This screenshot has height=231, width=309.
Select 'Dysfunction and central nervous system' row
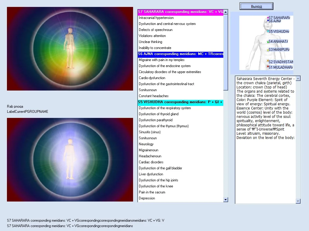(180, 24)
